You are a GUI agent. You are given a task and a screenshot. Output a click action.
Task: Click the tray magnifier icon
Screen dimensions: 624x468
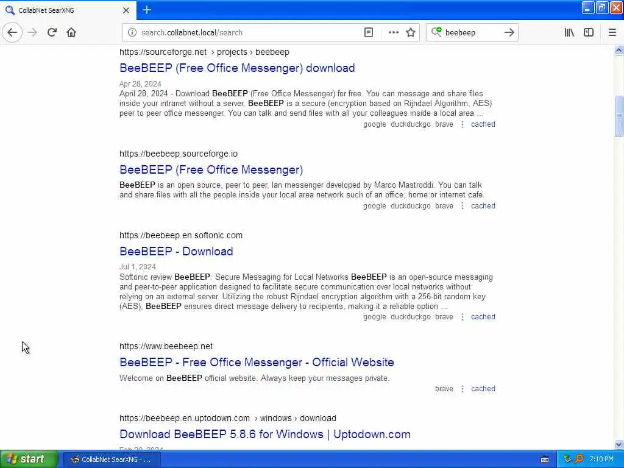pos(579,459)
